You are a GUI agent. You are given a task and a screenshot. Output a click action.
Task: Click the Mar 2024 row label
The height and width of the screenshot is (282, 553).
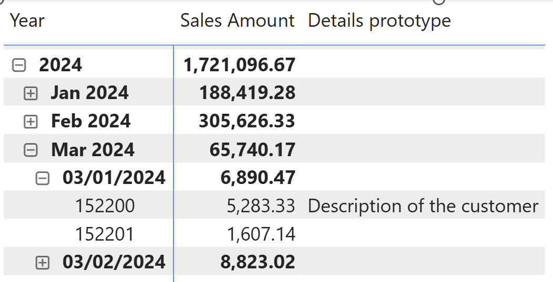[93, 150]
